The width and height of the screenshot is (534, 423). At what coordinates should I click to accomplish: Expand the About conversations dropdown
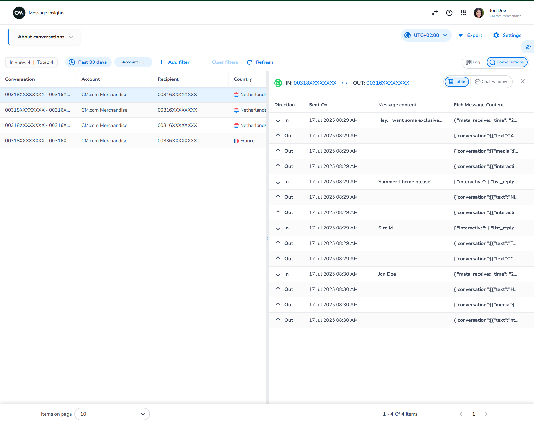click(45, 37)
